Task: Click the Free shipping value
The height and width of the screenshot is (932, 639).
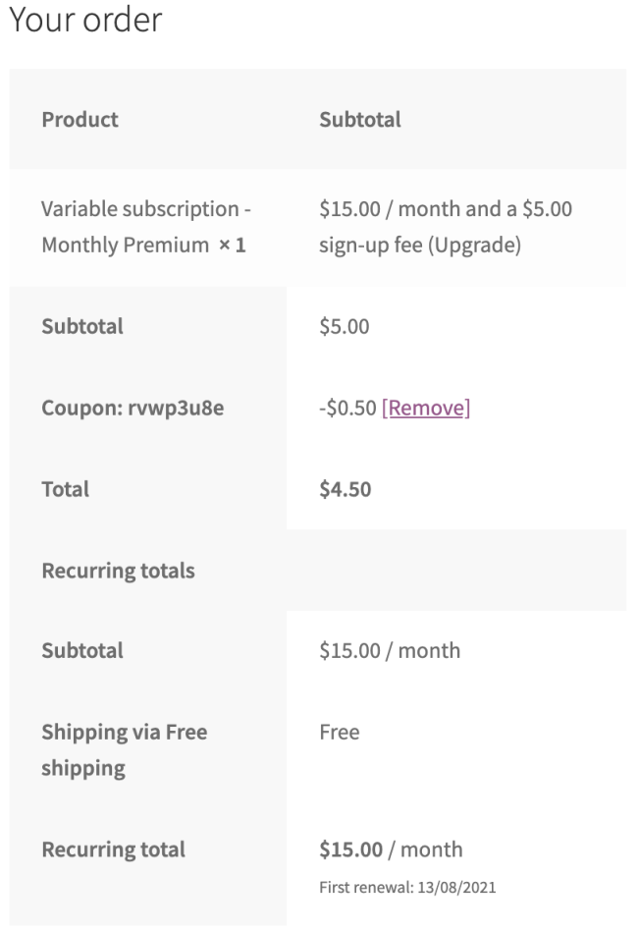Action: point(340,732)
